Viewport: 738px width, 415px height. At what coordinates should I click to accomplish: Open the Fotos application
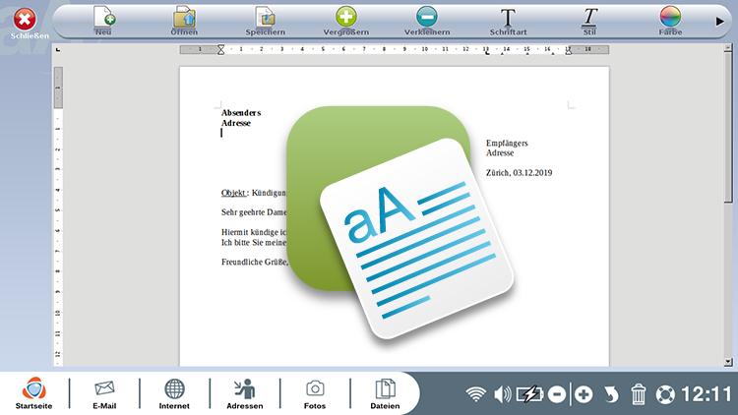coord(315,393)
